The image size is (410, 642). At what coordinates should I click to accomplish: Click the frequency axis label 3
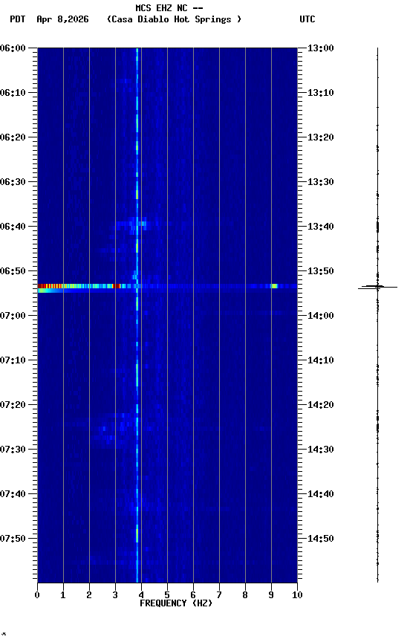[115, 595]
